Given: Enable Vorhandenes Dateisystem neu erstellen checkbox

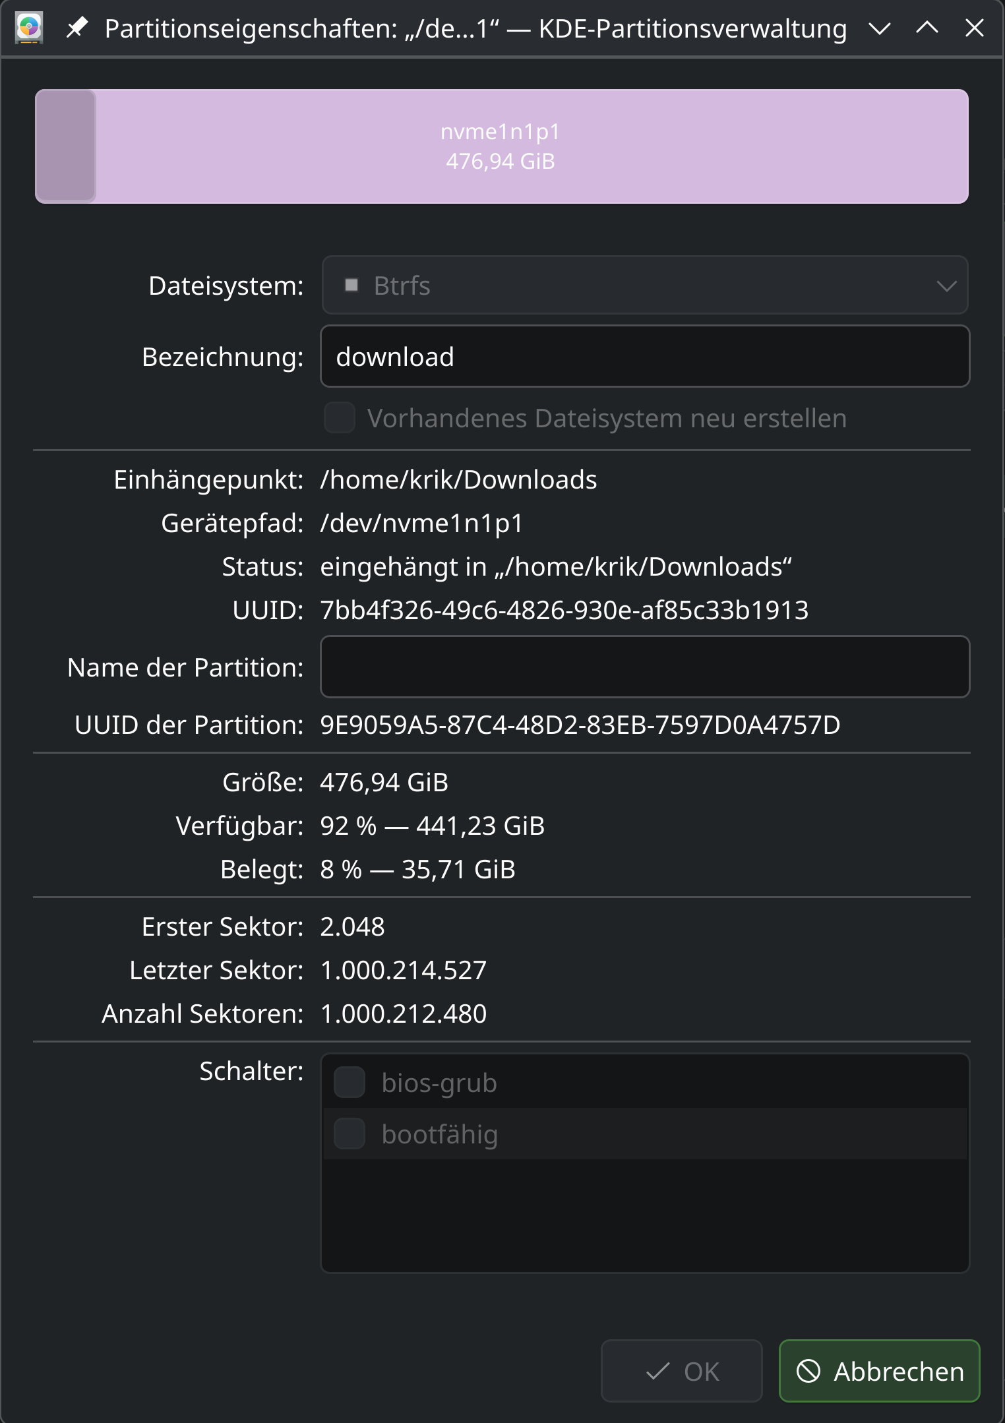Looking at the screenshot, I should pyautogui.click(x=340, y=418).
